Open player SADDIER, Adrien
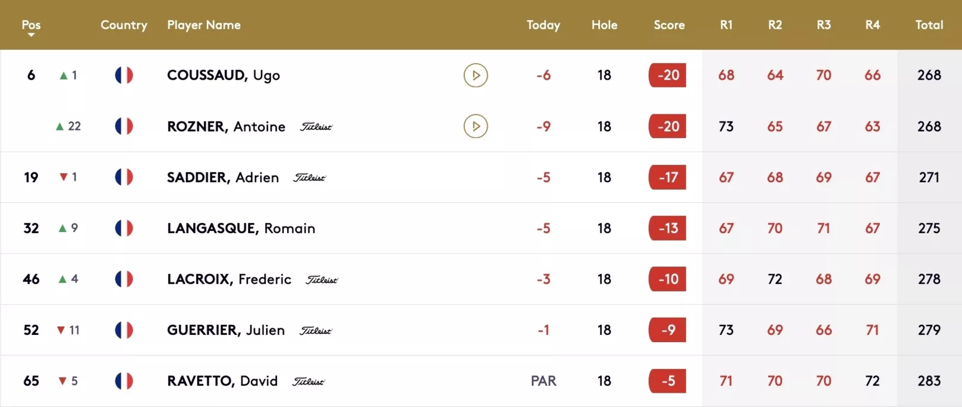The image size is (962, 407). [223, 177]
